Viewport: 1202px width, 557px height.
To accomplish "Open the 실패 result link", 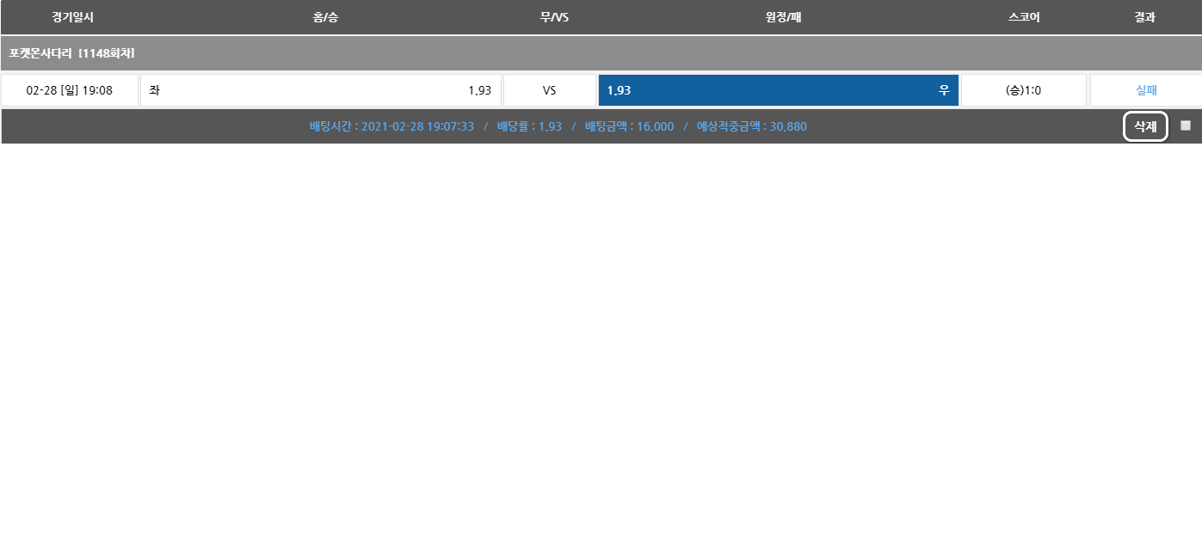I will click(1146, 90).
